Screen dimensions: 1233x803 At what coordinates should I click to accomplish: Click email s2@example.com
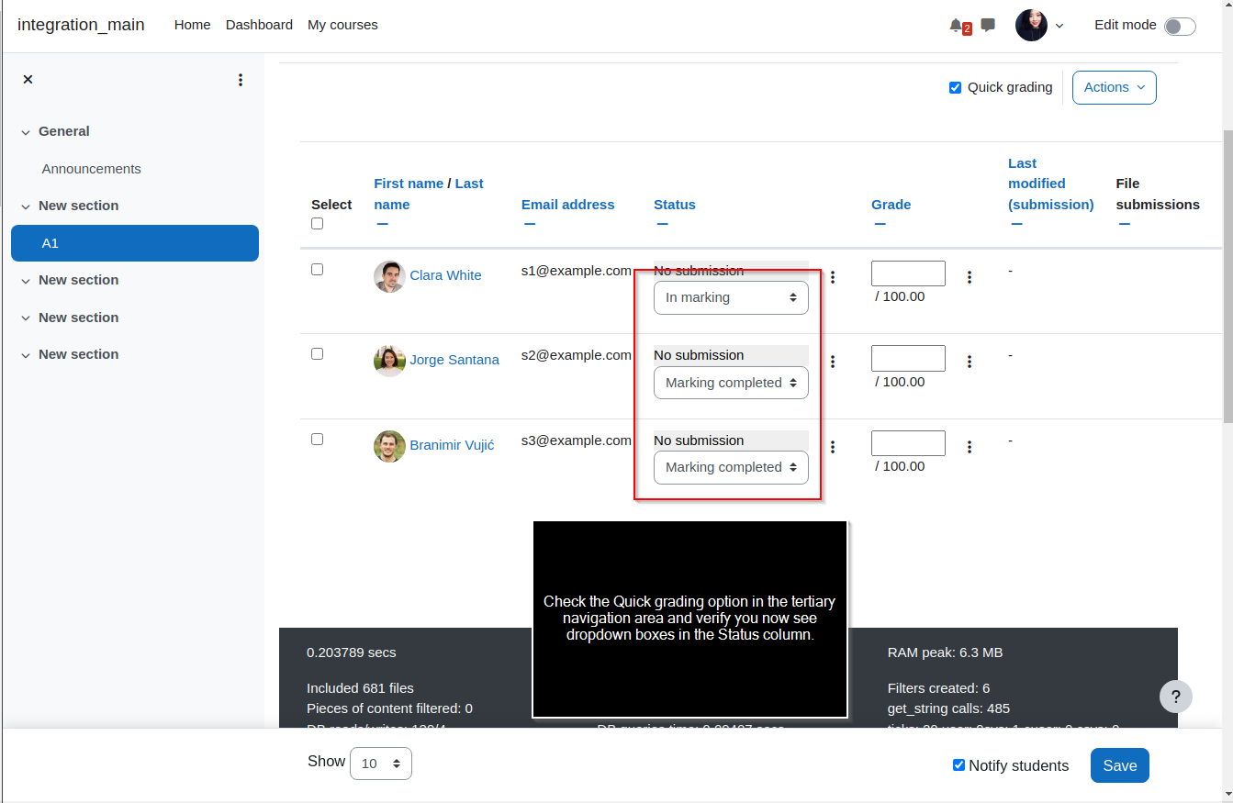click(x=577, y=355)
